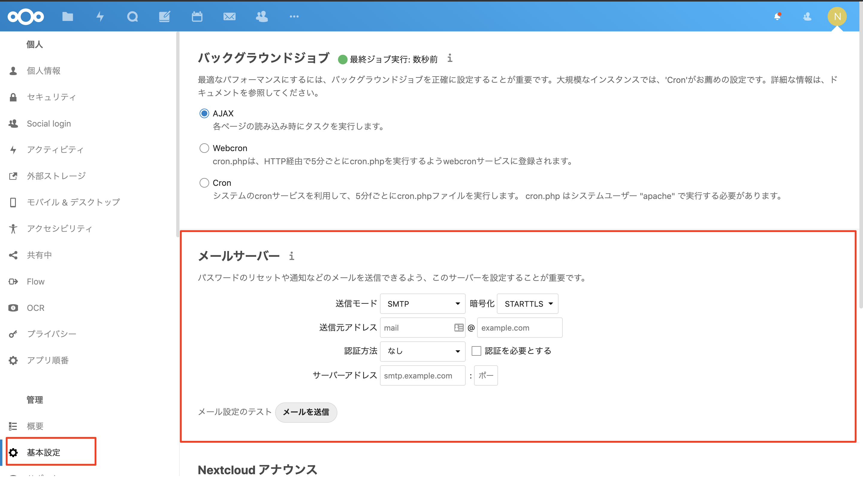
Task: Open 外部ストレージ settings in sidebar
Action: point(56,176)
